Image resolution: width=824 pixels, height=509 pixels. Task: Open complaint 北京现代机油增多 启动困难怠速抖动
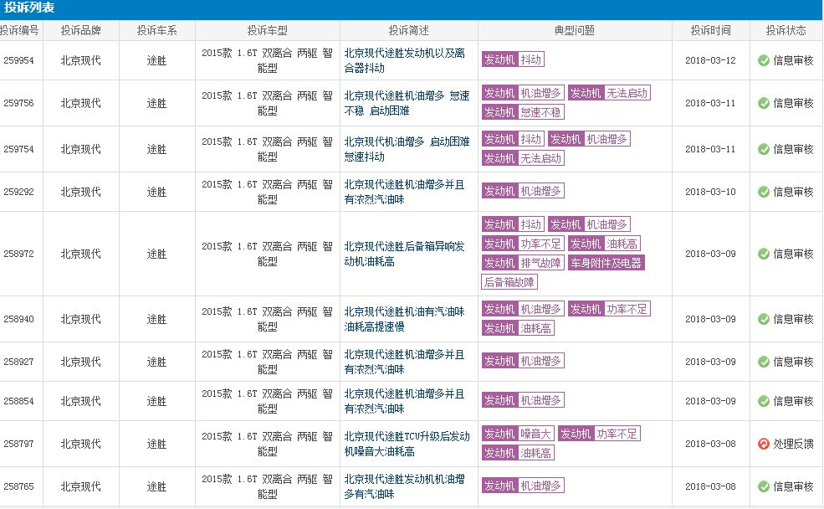pyautogui.click(x=407, y=149)
